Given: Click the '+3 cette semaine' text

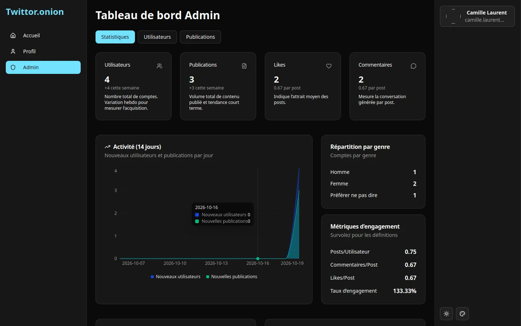Looking at the screenshot, I should (207, 88).
